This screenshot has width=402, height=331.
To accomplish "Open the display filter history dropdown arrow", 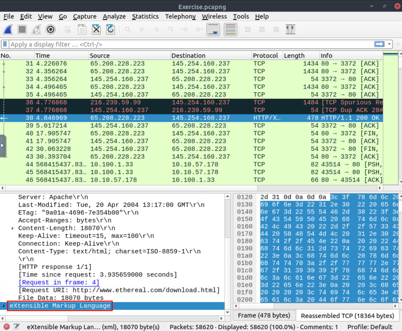I will tap(389, 44).
